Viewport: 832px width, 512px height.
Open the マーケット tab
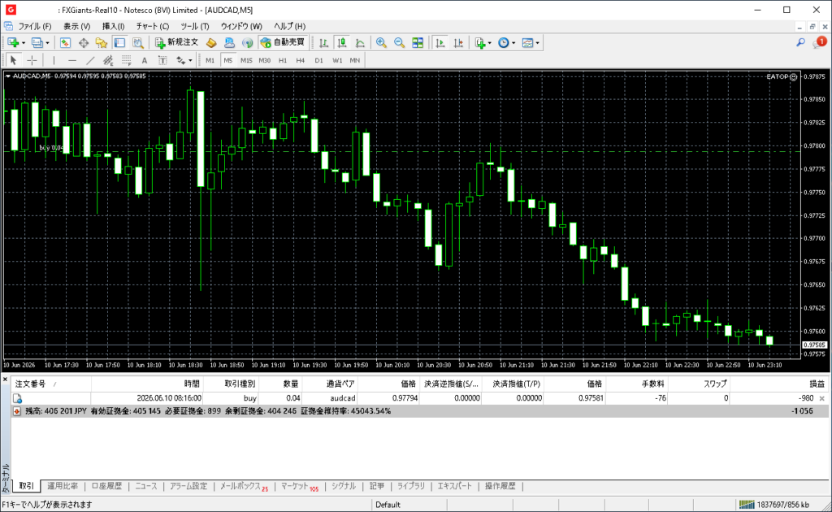click(x=300, y=486)
